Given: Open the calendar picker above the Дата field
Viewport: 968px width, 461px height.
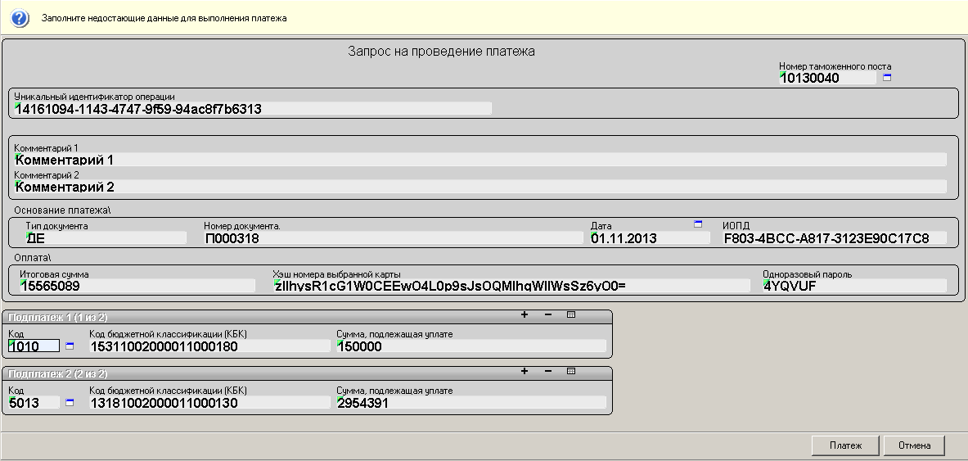Looking at the screenshot, I should pyautogui.click(x=698, y=224).
